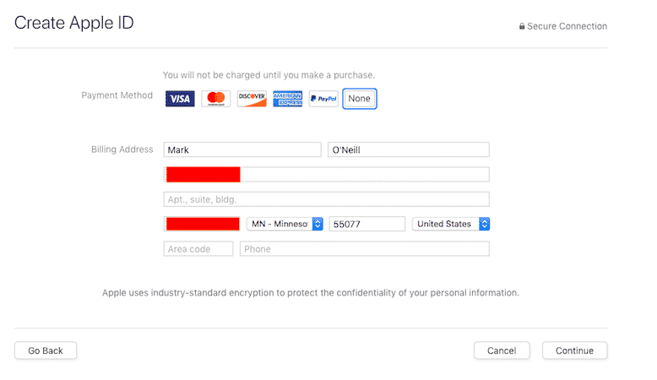Screen dimensions: 657x380
Task: Click the Cancel button
Action: click(502, 350)
